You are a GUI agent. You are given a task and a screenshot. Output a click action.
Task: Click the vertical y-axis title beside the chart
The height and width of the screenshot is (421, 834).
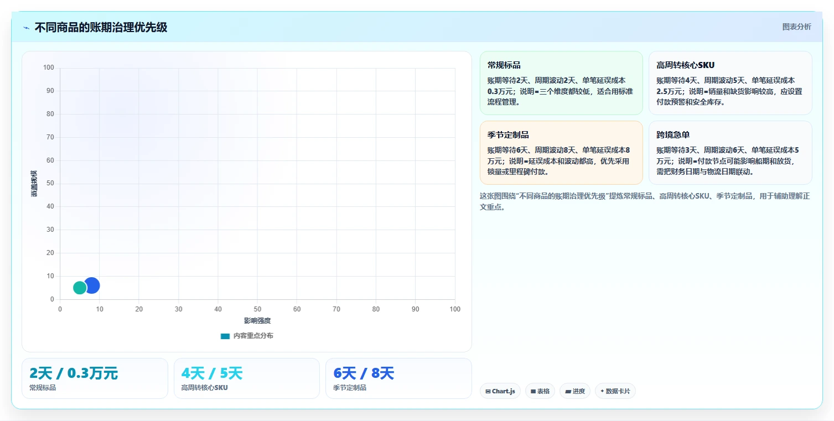tap(34, 184)
